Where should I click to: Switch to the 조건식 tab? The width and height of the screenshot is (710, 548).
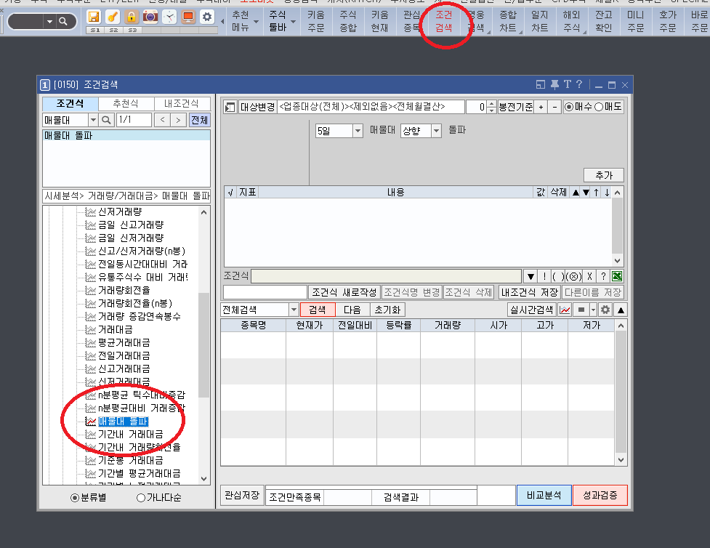[70, 104]
